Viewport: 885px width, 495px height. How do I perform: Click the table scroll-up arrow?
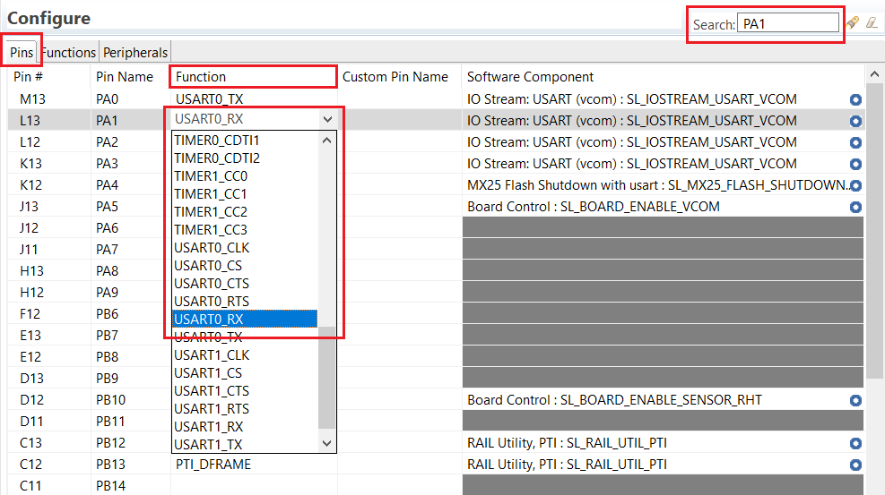point(874,74)
